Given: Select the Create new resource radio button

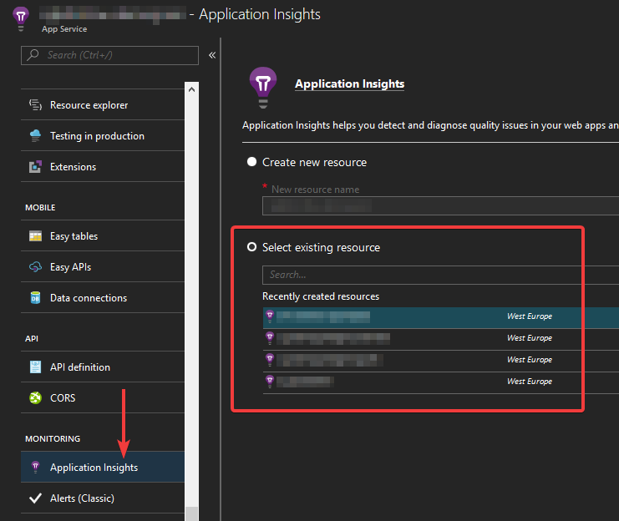Looking at the screenshot, I should coord(251,162).
